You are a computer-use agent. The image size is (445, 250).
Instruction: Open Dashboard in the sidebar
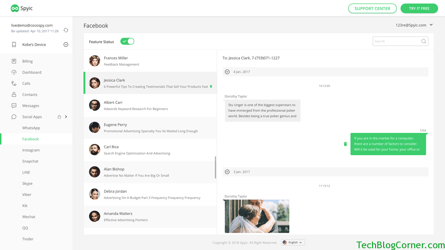tap(32, 72)
